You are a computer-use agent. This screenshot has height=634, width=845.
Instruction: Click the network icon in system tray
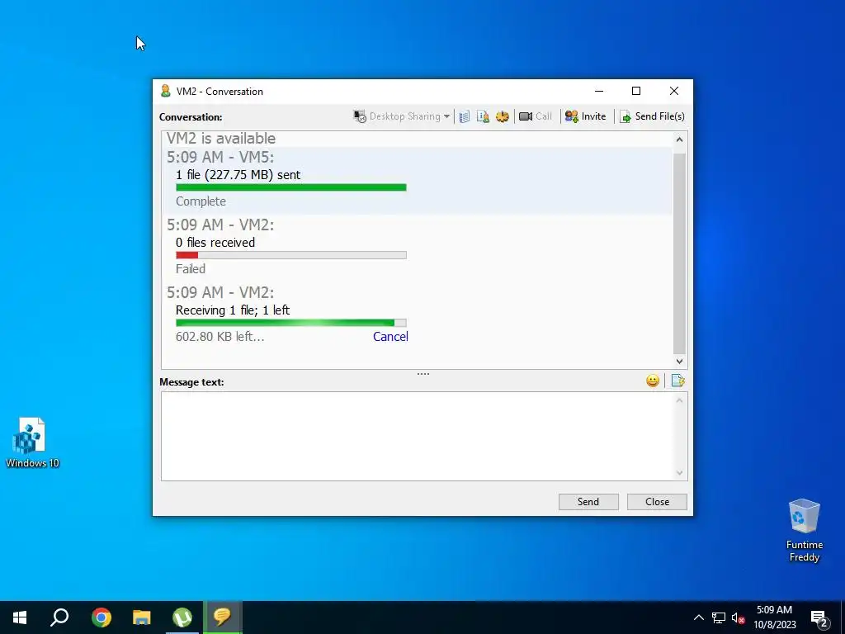click(x=719, y=617)
